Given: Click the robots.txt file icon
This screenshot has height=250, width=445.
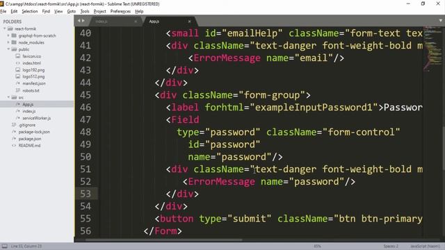Looking at the screenshot, I should point(18,90).
